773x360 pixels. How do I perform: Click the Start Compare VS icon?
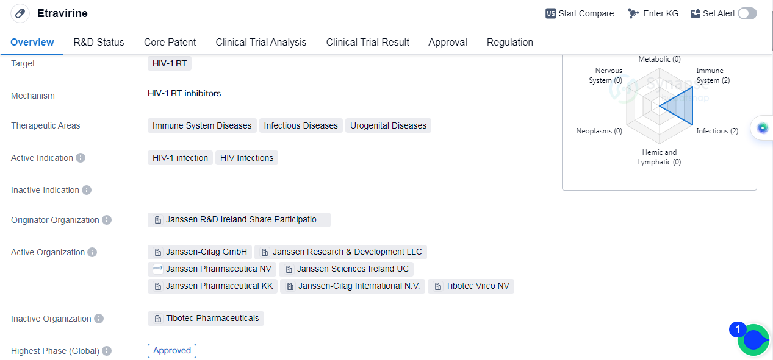tap(550, 13)
